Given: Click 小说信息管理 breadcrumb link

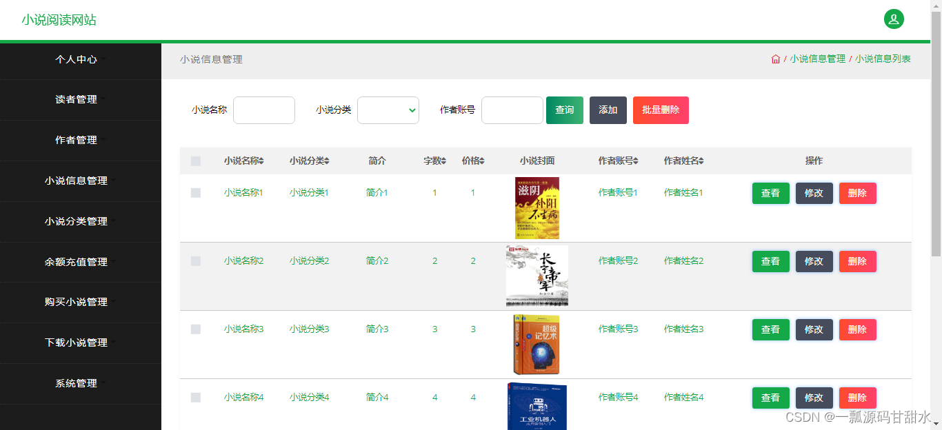Looking at the screenshot, I should click(x=817, y=59).
